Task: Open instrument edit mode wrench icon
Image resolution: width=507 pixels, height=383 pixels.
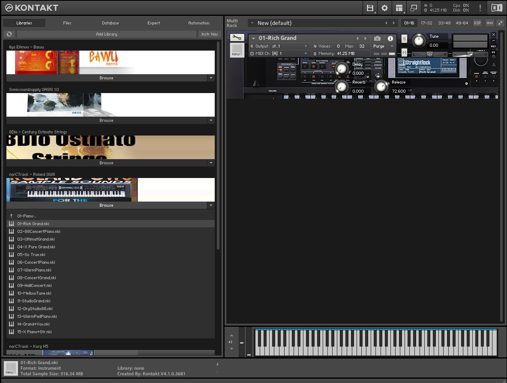Action: [237, 38]
